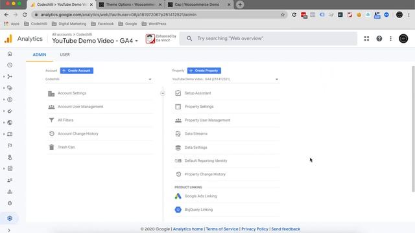Viewport: 415px width, 233px height.
Task: Collapse the account column with circle arrow
Action: pyautogui.click(x=163, y=93)
